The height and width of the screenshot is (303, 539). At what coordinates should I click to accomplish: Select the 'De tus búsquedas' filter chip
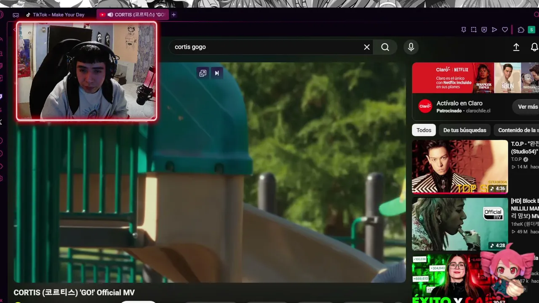465,130
